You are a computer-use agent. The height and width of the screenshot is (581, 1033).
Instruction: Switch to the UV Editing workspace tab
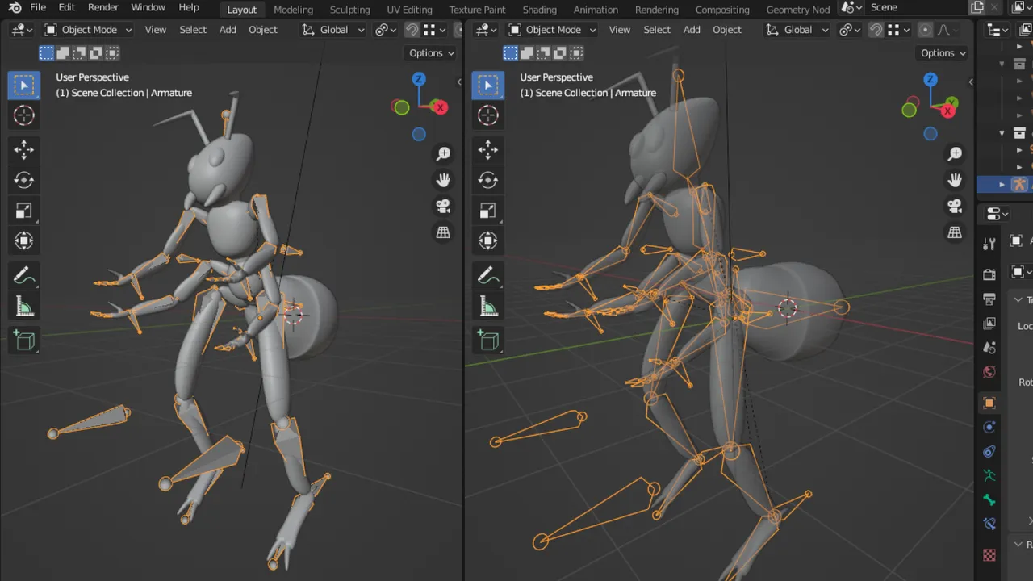click(x=409, y=10)
